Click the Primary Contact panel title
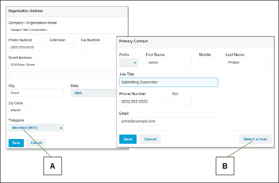Screen dimensions: 279x183 click(133, 41)
